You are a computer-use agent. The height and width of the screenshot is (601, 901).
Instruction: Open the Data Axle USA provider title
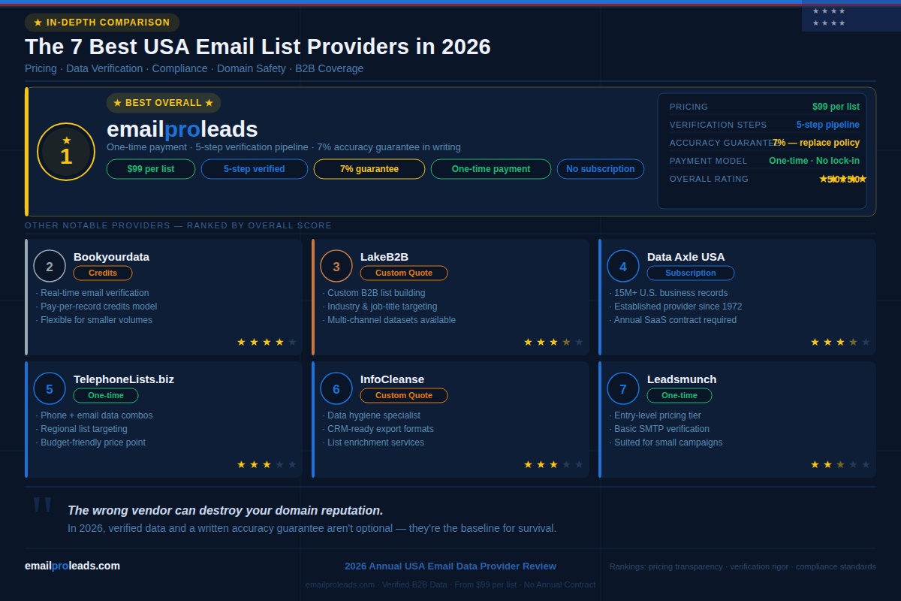coord(686,256)
